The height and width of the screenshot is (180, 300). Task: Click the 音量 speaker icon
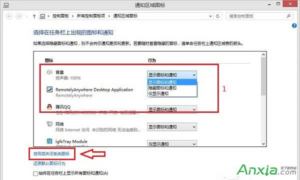coord(49,72)
